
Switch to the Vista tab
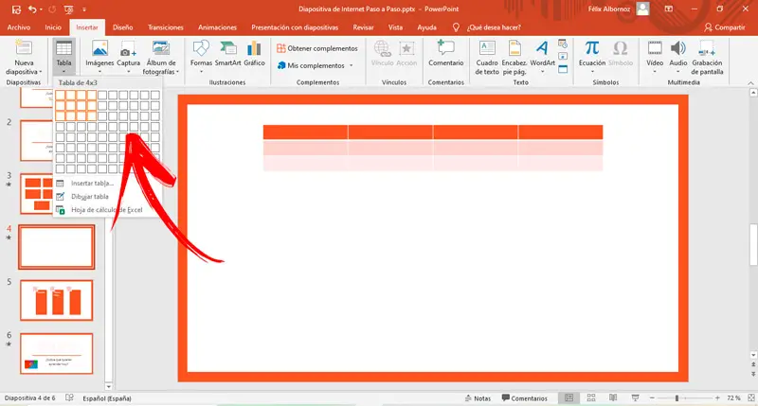click(395, 27)
